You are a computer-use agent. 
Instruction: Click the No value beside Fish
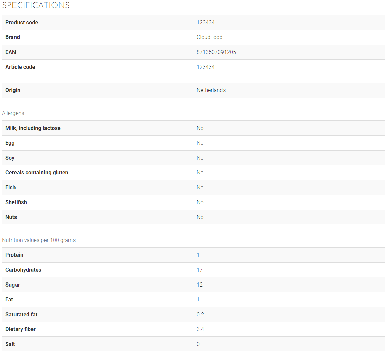tap(200, 188)
